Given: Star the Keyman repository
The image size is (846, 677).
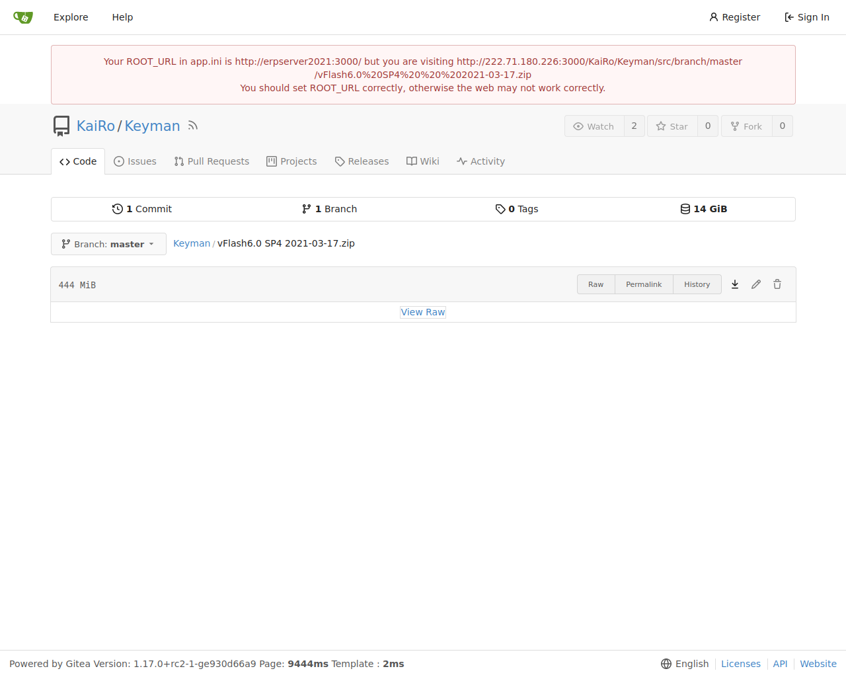Looking at the screenshot, I should [x=672, y=126].
